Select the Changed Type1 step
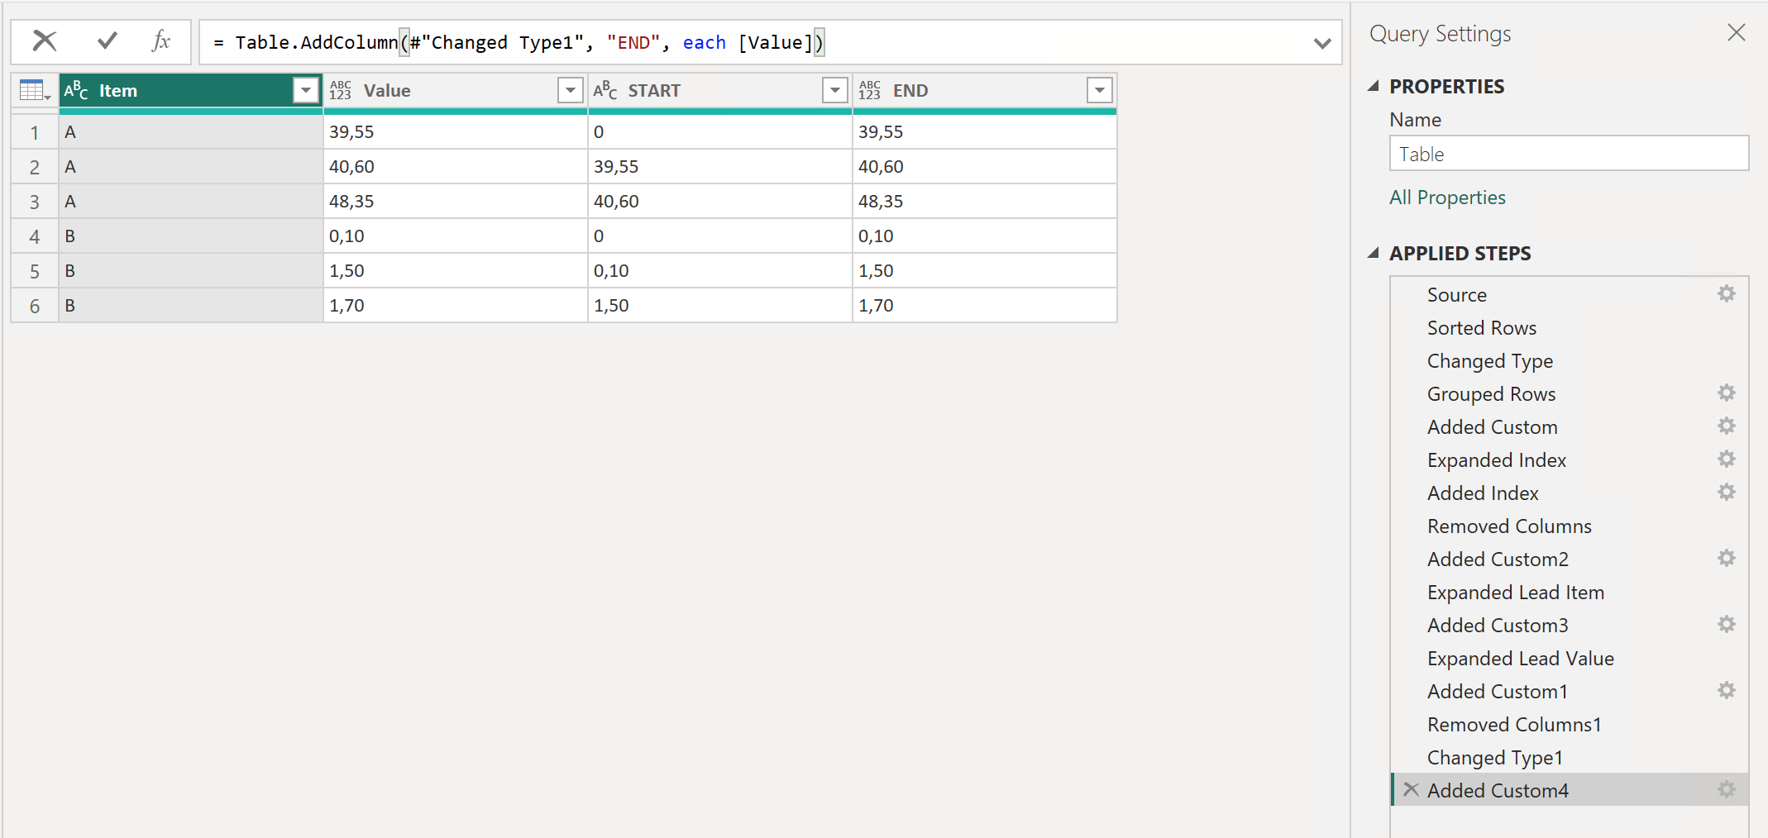The height and width of the screenshot is (838, 1768). tap(1495, 758)
